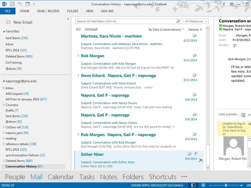Viewport: 251px width, 188px height.
Task: Filter the list to Unread messages
Action: pyautogui.click(x=91, y=29)
